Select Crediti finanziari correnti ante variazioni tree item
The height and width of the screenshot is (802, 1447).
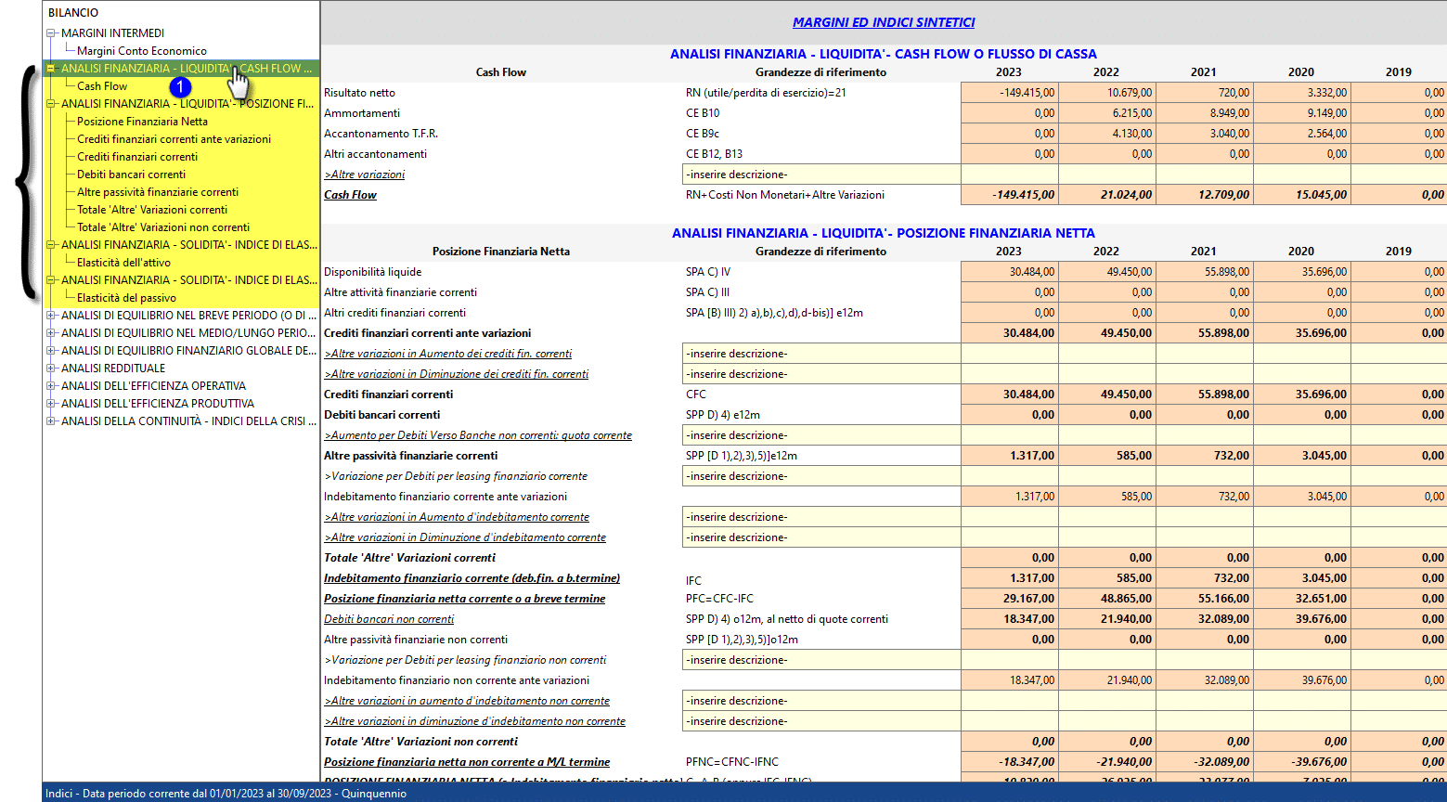174,139
